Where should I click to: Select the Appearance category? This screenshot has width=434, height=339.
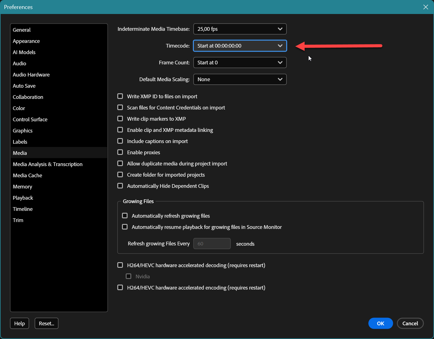pyautogui.click(x=26, y=41)
